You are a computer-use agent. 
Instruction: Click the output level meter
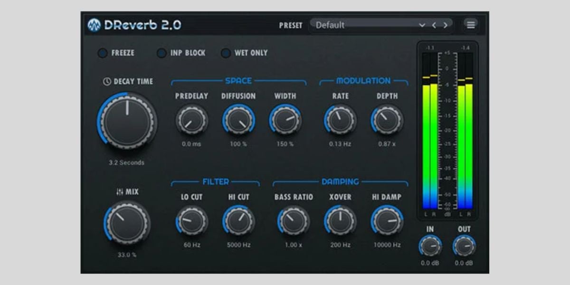(465, 131)
